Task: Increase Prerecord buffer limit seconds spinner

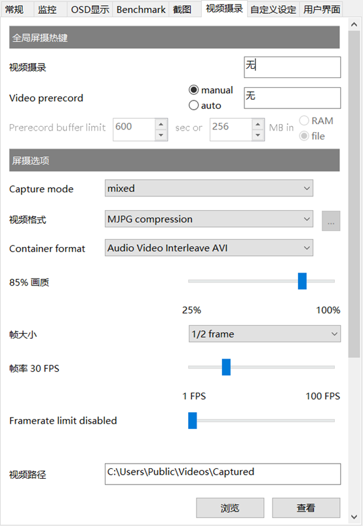Action: 161,124
